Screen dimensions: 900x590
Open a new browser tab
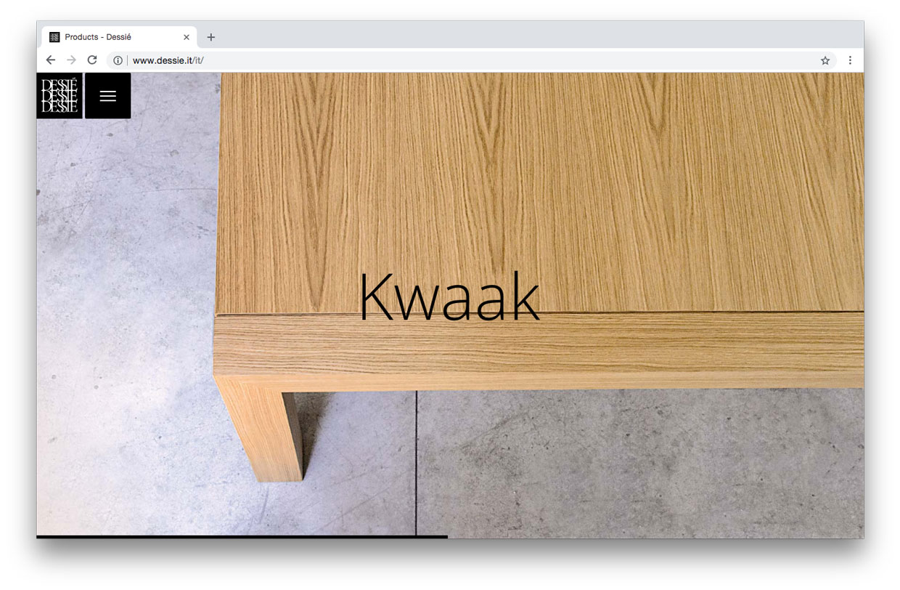(x=211, y=37)
